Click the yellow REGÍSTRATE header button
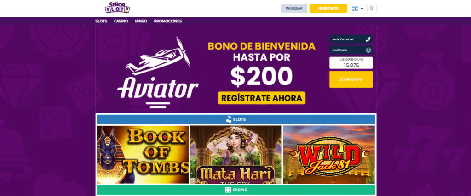Image resolution: width=471 pixels, height=196 pixels. coord(328,8)
